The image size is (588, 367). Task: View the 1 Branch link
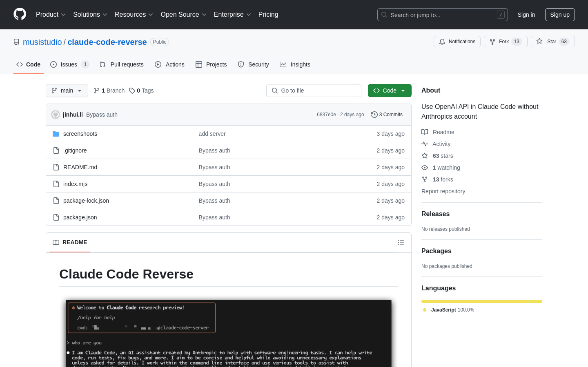(109, 91)
